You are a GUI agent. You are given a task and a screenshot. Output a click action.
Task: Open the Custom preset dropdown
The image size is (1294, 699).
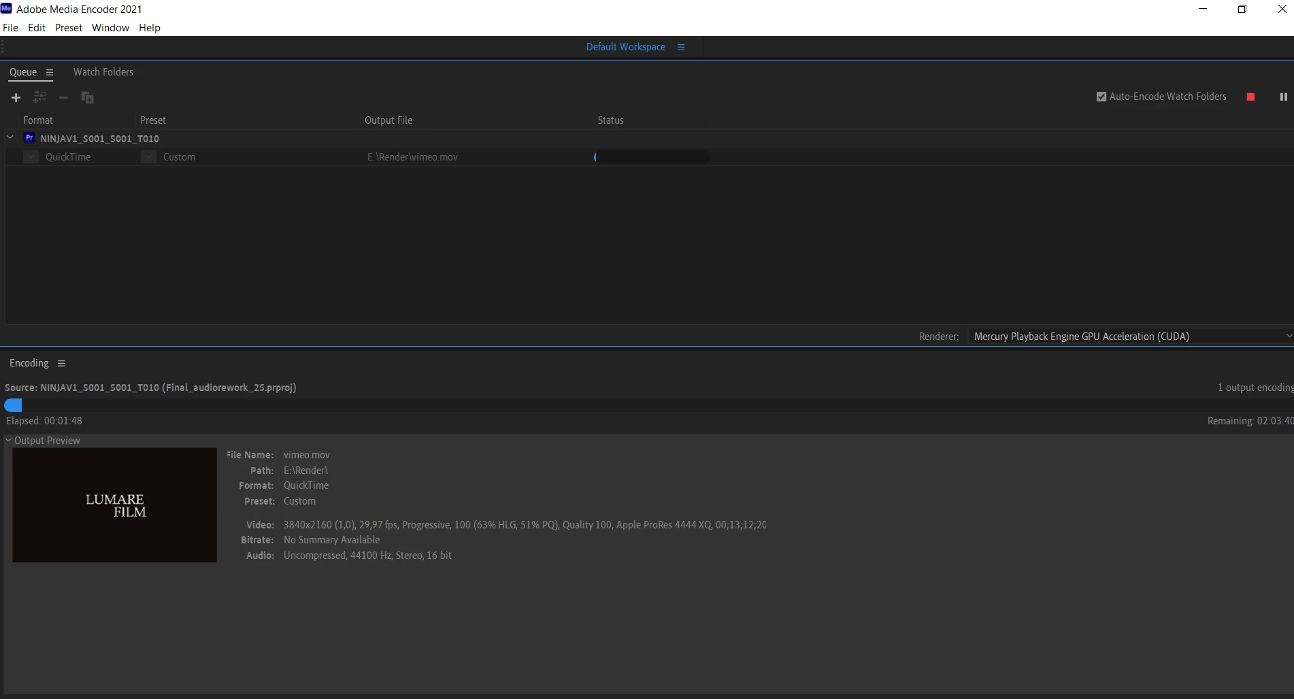point(148,157)
